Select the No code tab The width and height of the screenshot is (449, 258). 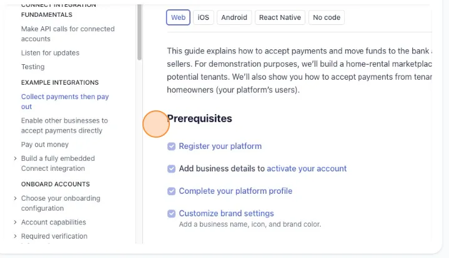327,17
